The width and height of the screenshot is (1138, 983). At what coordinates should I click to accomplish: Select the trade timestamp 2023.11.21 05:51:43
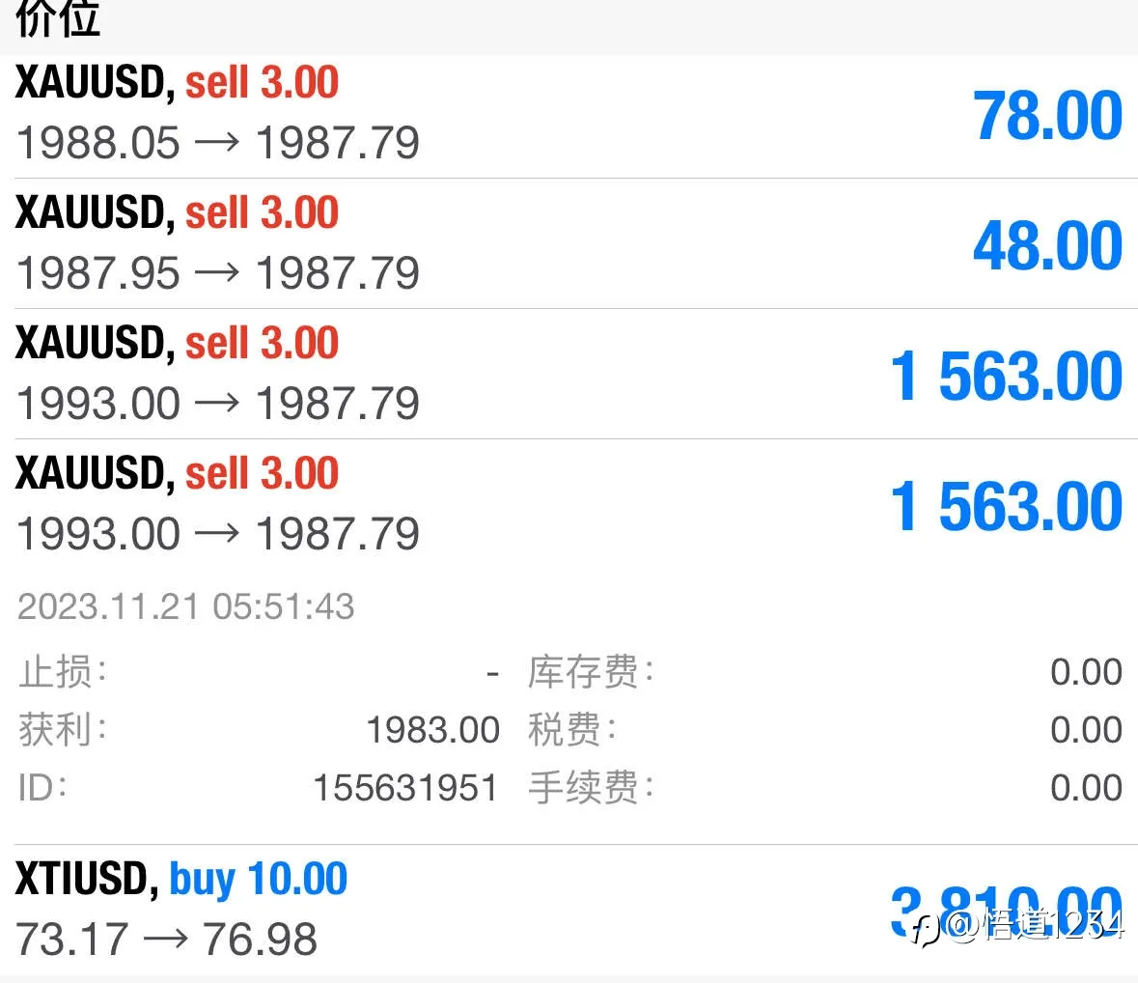point(185,606)
